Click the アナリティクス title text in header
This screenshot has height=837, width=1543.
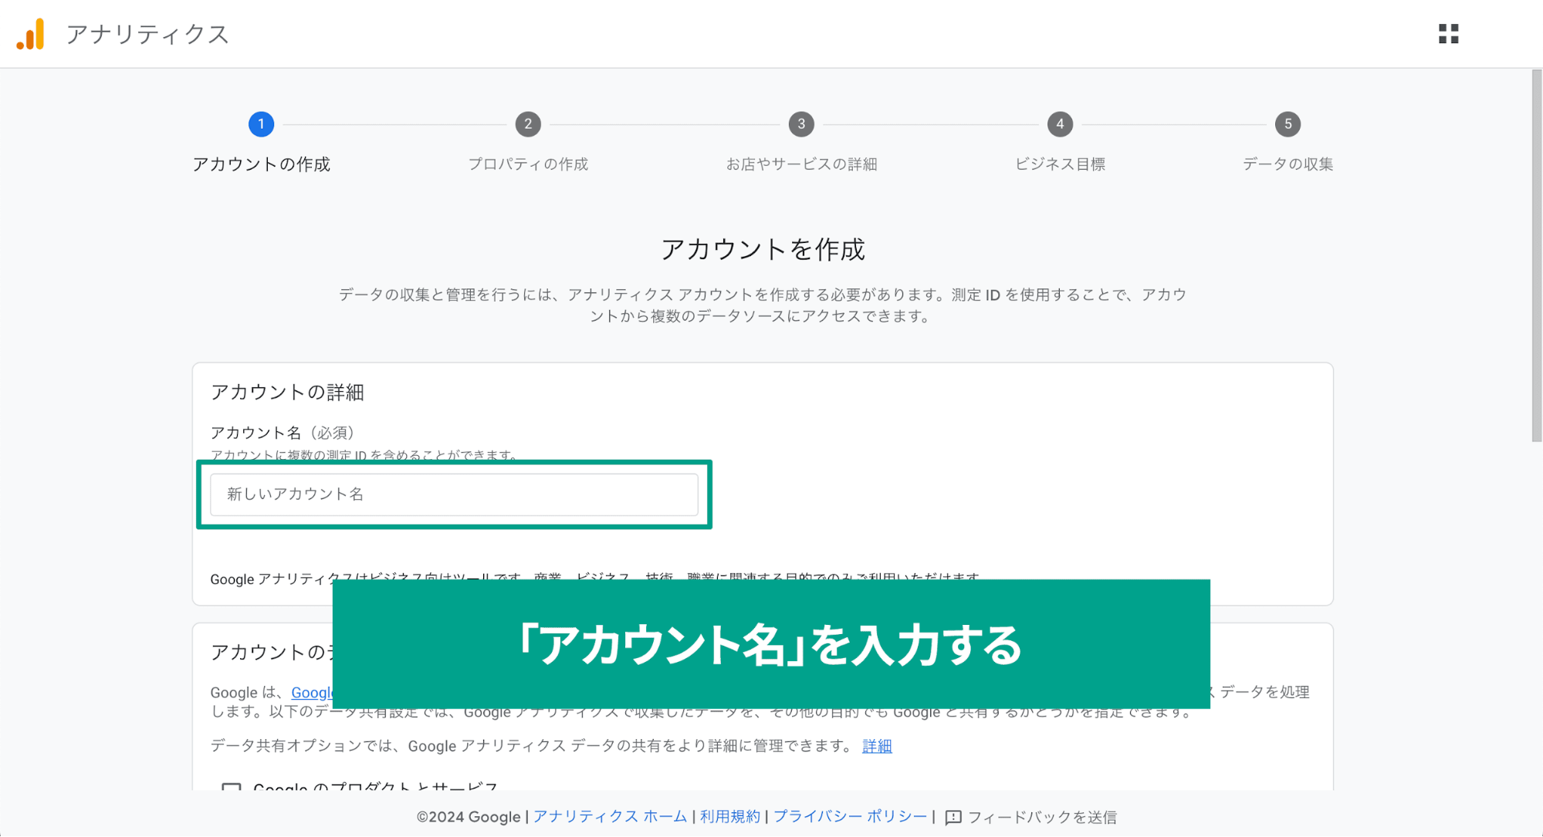(147, 35)
